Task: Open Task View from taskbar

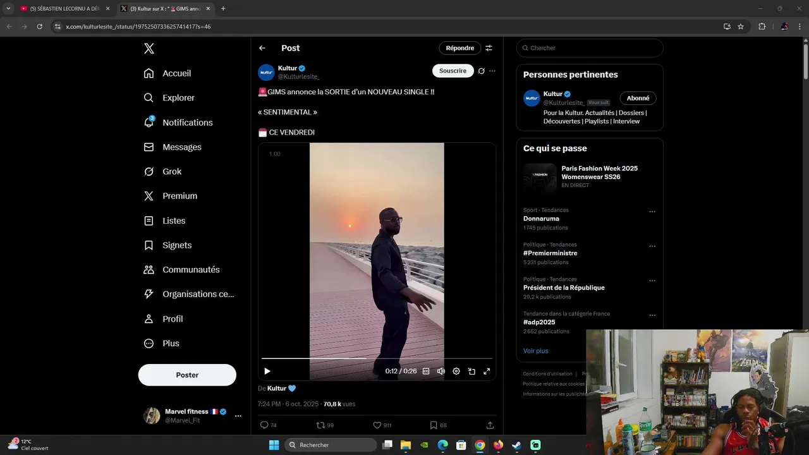Action: (387, 445)
